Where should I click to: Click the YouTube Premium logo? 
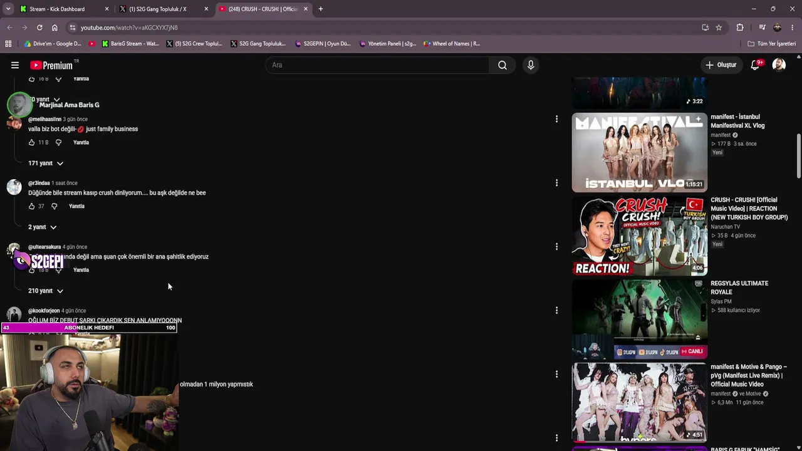coord(53,65)
